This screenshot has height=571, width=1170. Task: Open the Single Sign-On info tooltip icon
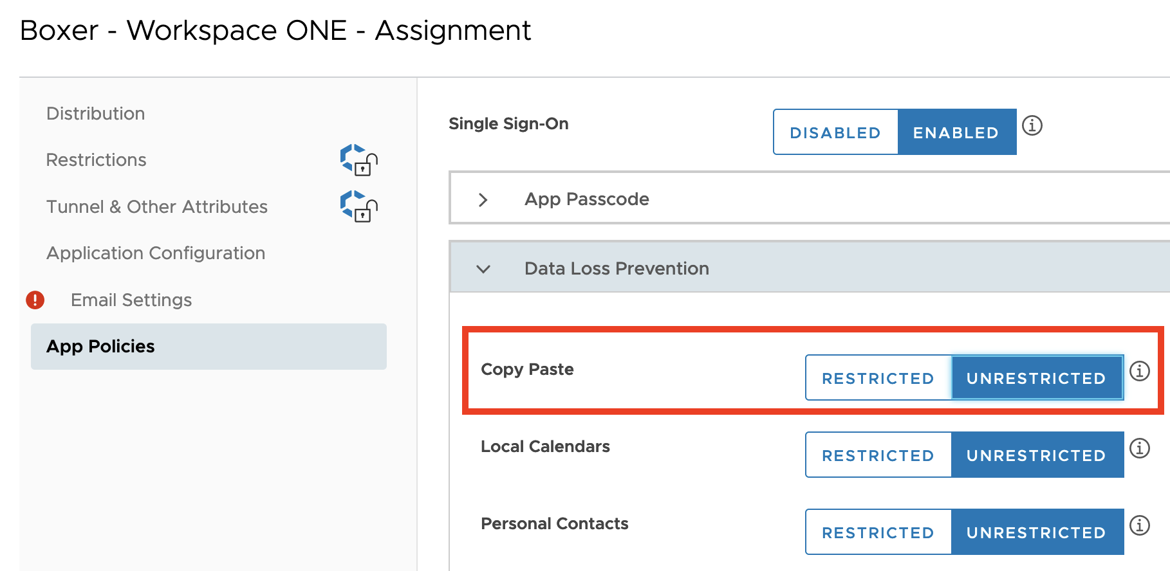(1032, 126)
